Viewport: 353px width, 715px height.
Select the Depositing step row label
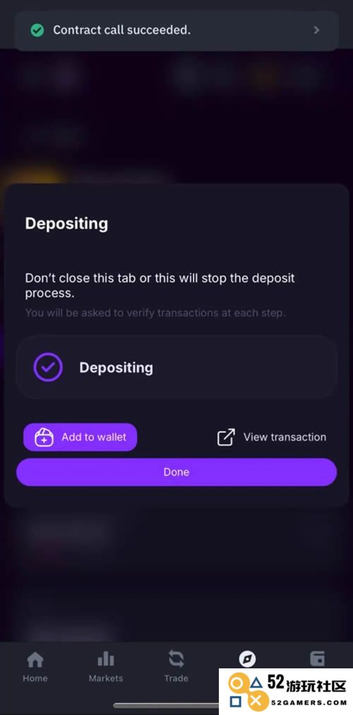pyautogui.click(x=116, y=367)
